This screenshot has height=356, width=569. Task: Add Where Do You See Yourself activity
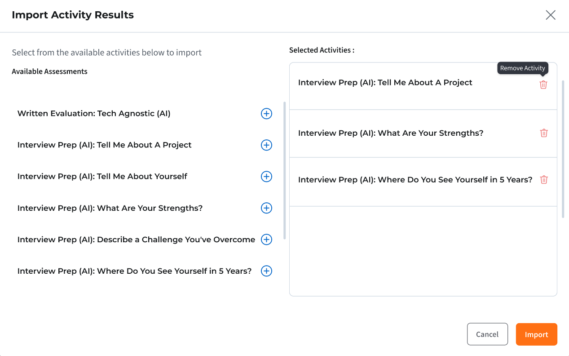[266, 271]
